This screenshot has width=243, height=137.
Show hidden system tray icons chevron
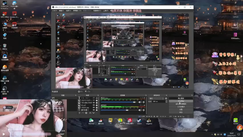212,134
